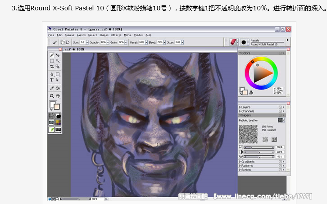
Task: Adjust the paper contrast slider
Action: click(x=259, y=152)
